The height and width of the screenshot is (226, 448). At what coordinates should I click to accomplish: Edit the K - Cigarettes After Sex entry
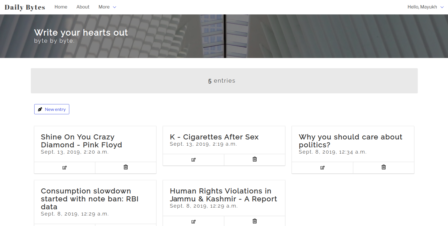tap(193, 160)
